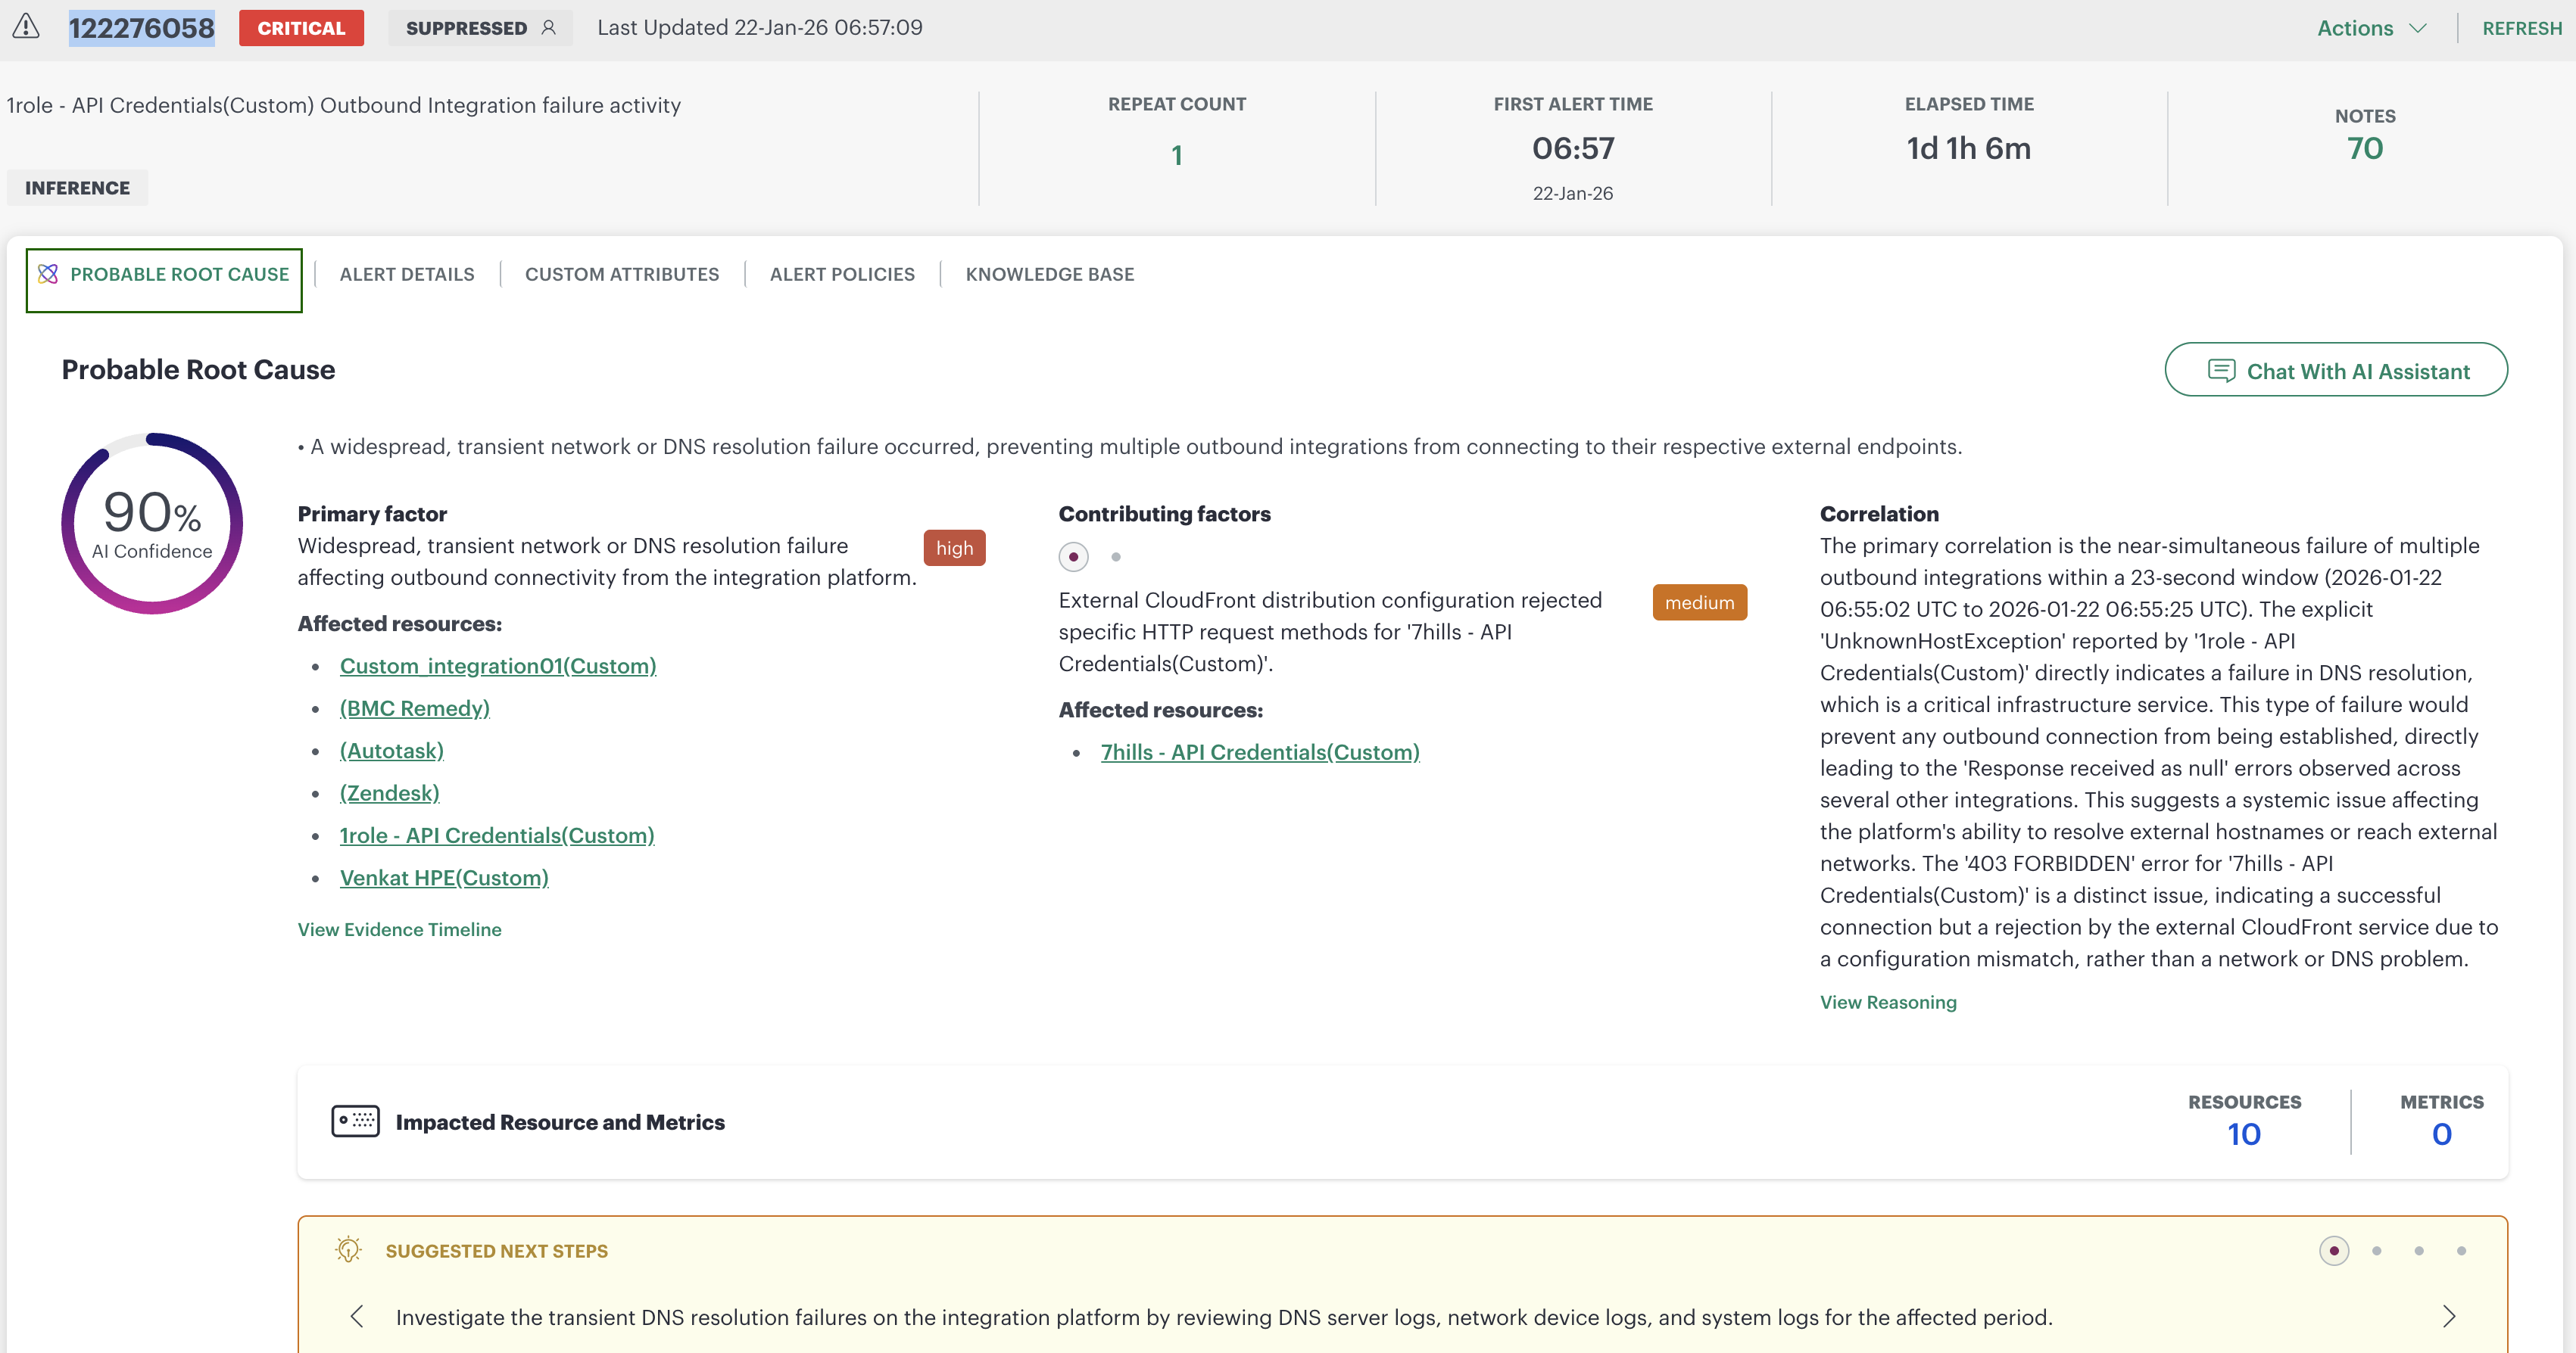Click the REFRESH button
This screenshot has width=2576, height=1353.
pyautogui.click(x=2521, y=28)
